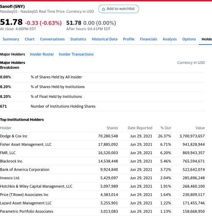The height and width of the screenshot is (216, 212).
Task: Click the 51.78 closing price
Action: pos(11,22)
